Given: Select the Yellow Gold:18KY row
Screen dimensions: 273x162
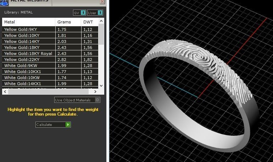Looking at the screenshot, I should click(x=50, y=48).
